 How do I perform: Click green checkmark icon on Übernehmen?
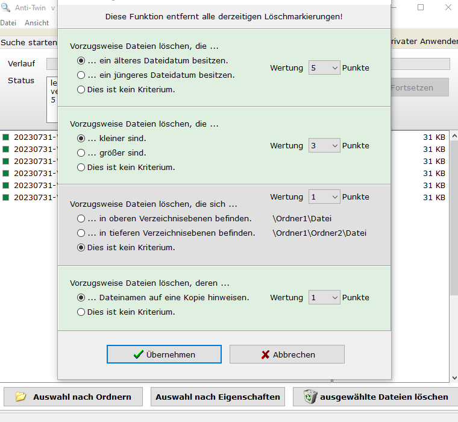(x=138, y=354)
